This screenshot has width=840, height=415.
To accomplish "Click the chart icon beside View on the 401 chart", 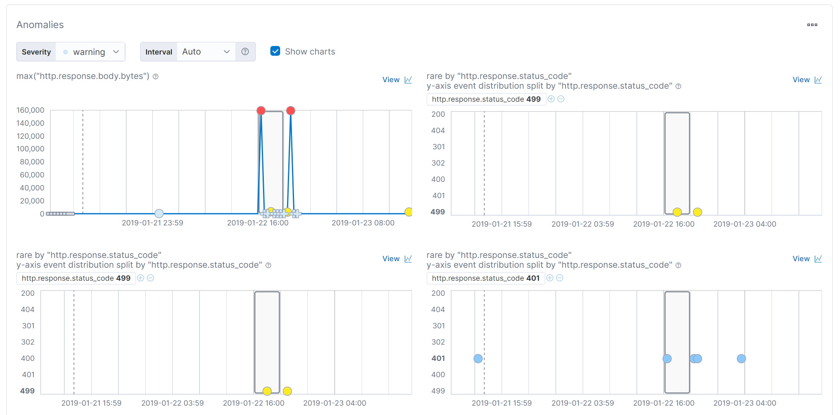I will click(818, 258).
